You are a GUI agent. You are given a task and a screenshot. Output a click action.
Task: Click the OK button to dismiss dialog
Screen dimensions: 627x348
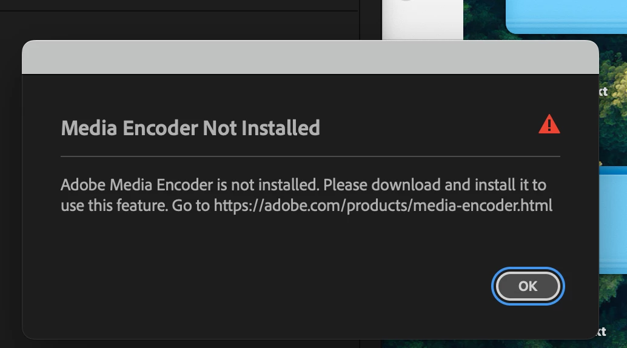(x=528, y=286)
